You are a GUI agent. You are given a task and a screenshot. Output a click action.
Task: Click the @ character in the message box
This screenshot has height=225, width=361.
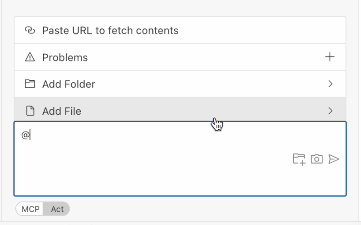(x=25, y=135)
